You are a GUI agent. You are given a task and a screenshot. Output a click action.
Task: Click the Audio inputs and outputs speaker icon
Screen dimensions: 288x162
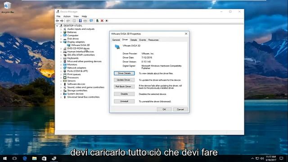pyautogui.click(x=65, y=29)
